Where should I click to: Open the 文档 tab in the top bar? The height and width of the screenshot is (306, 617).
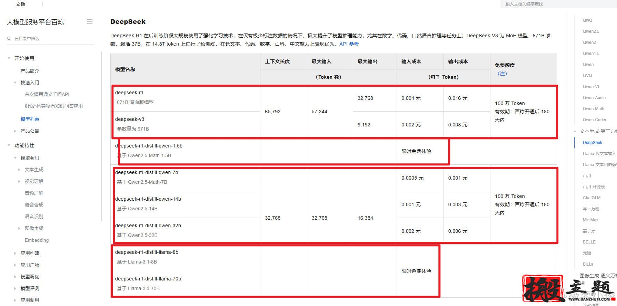(x=21, y=4)
